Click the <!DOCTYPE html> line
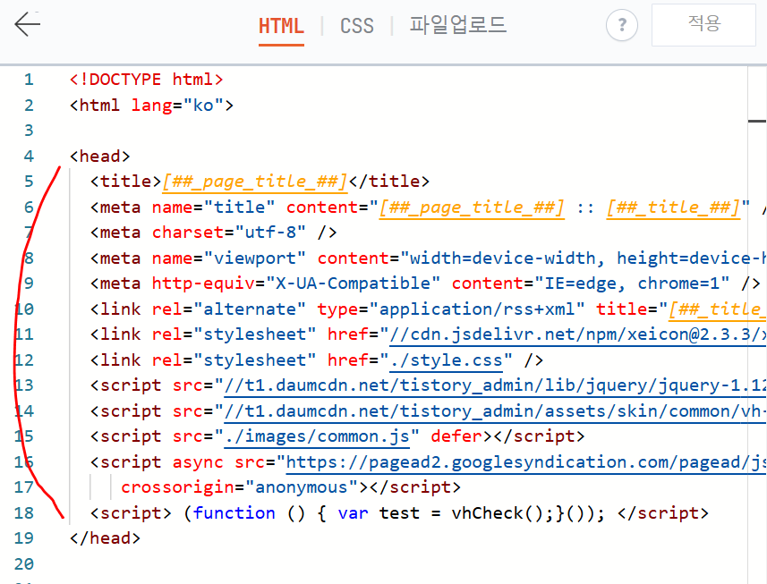 click(x=146, y=80)
